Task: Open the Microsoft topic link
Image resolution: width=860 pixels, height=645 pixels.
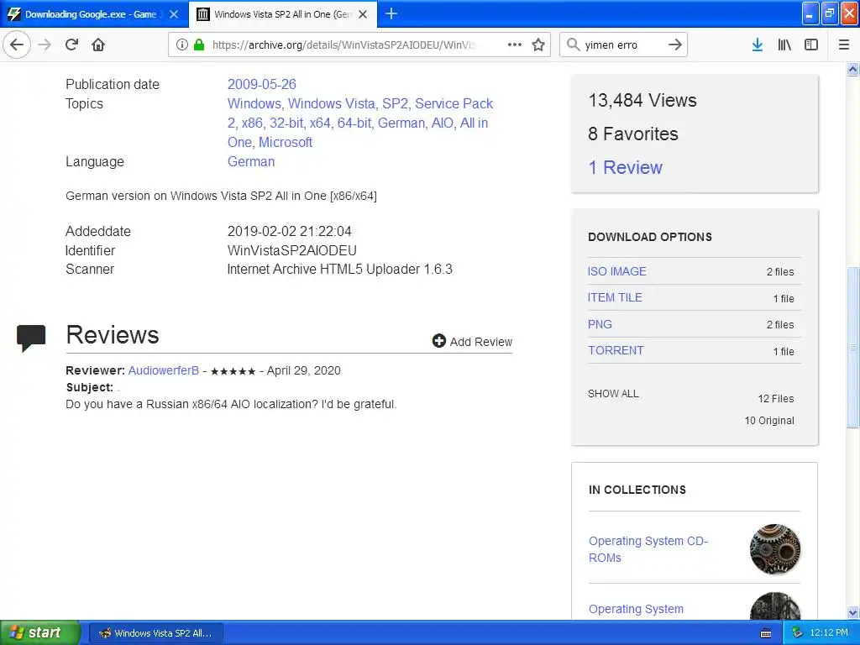Action: point(286,142)
